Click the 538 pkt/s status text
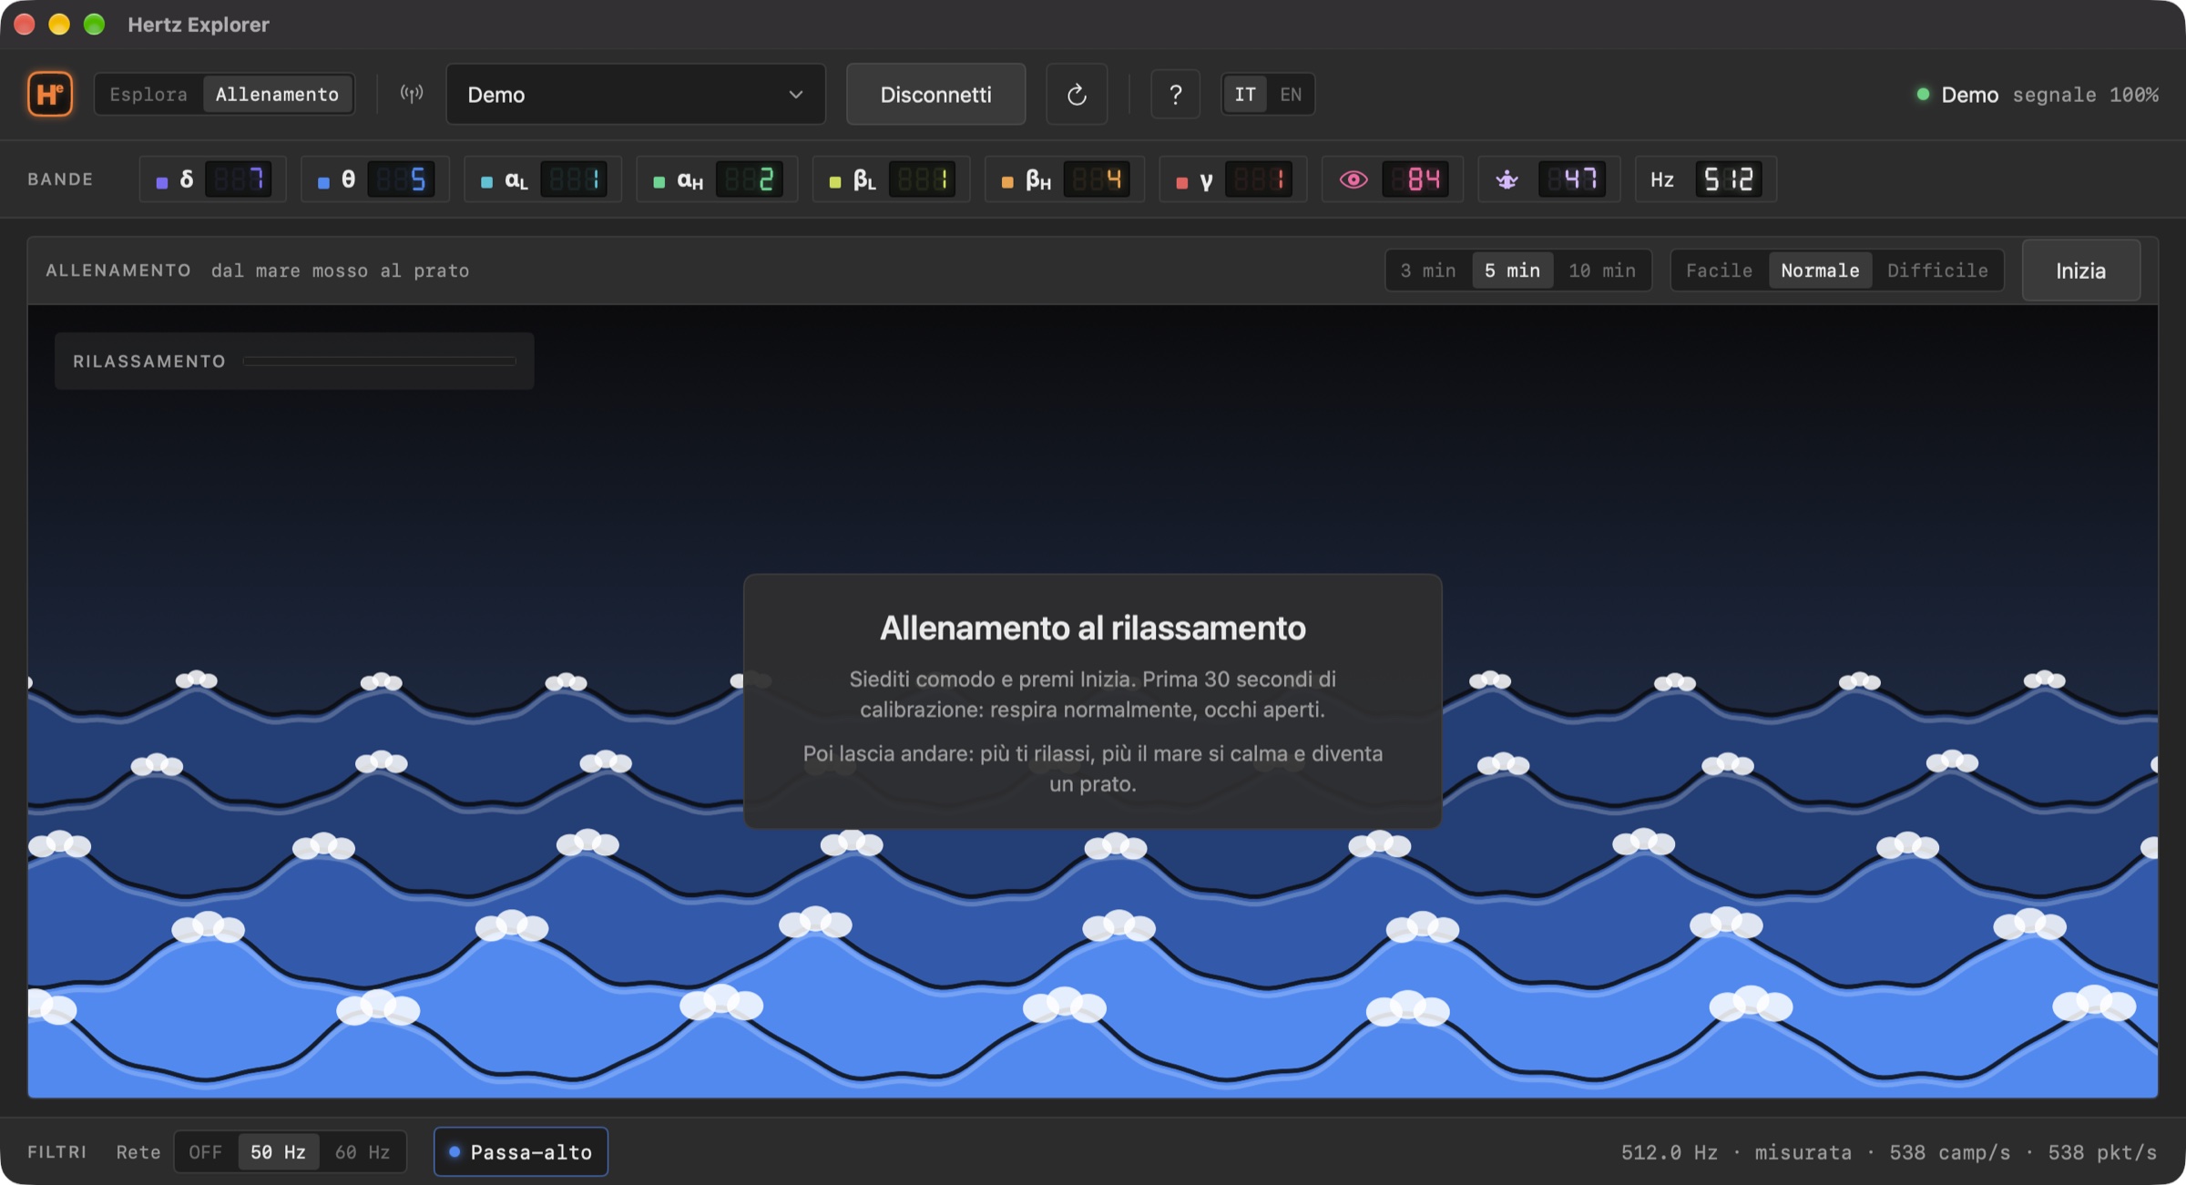 [x=2102, y=1152]
